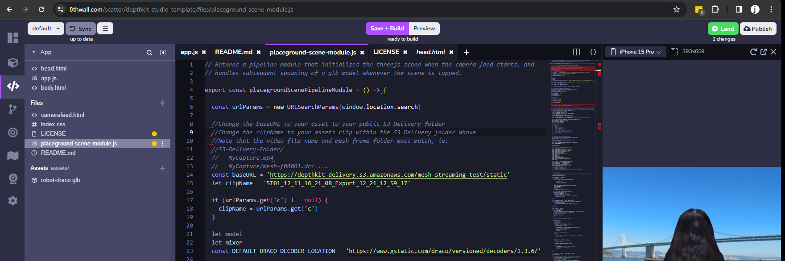Open options for placeground-scene-module.js file

pos(162,144)
